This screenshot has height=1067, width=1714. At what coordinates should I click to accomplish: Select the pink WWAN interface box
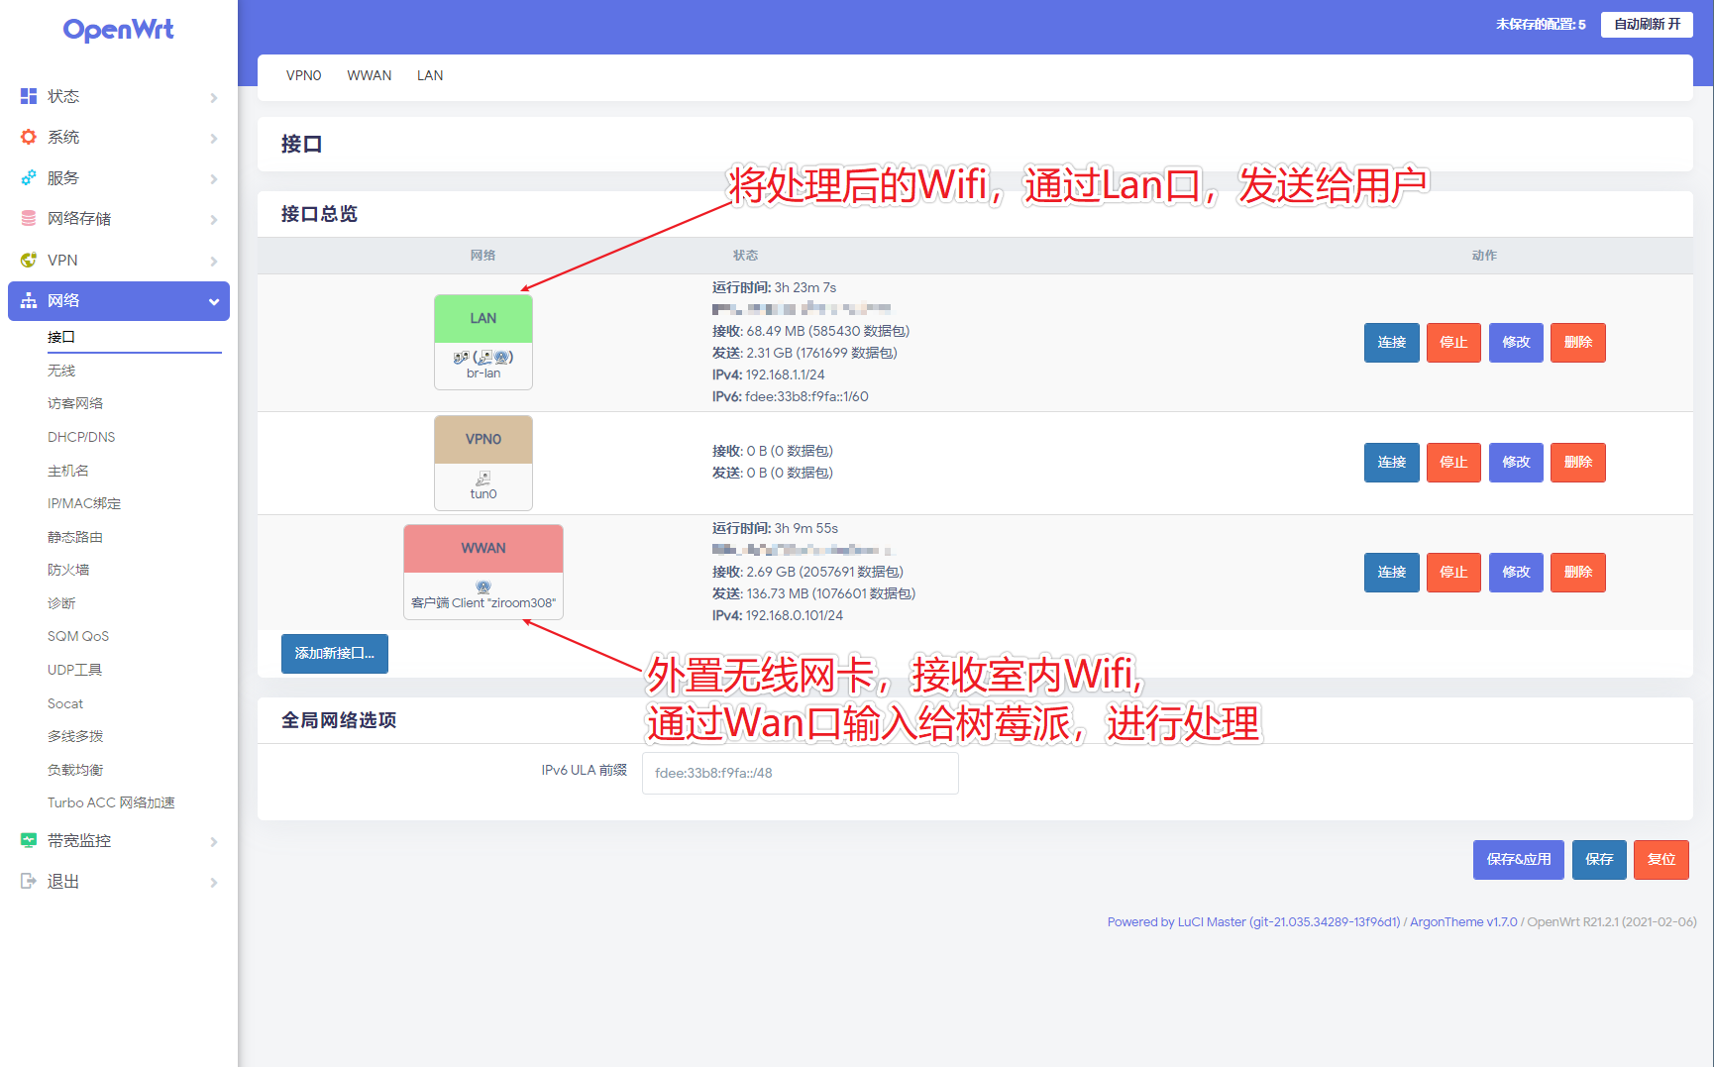click(483, 572)
